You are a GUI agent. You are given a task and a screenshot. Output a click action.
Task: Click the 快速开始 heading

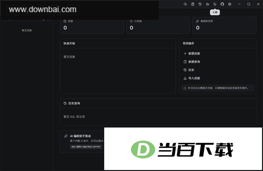[69, 43]
